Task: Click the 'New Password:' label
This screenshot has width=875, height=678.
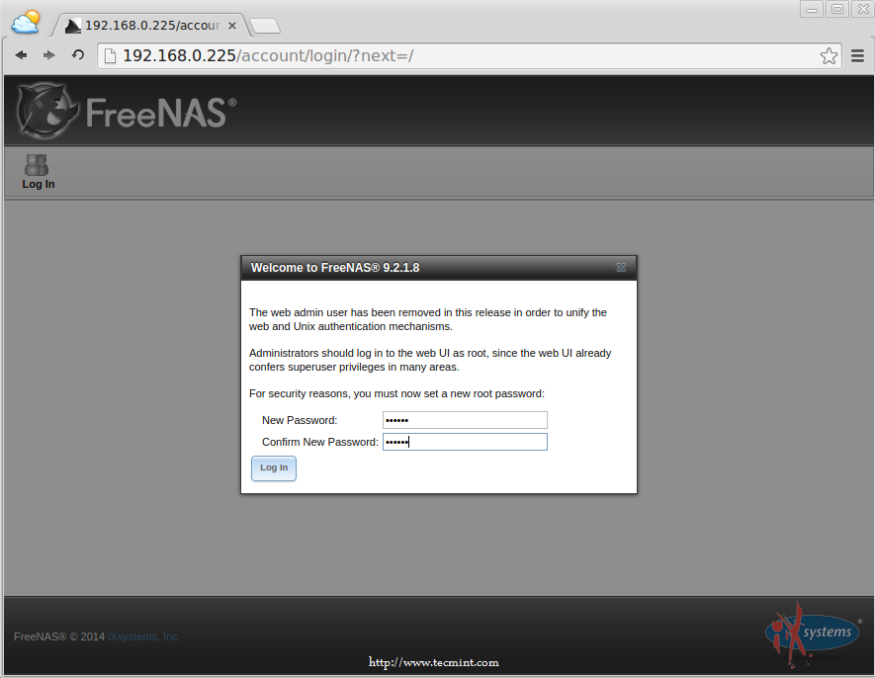Action: click(x=300, y=420)
